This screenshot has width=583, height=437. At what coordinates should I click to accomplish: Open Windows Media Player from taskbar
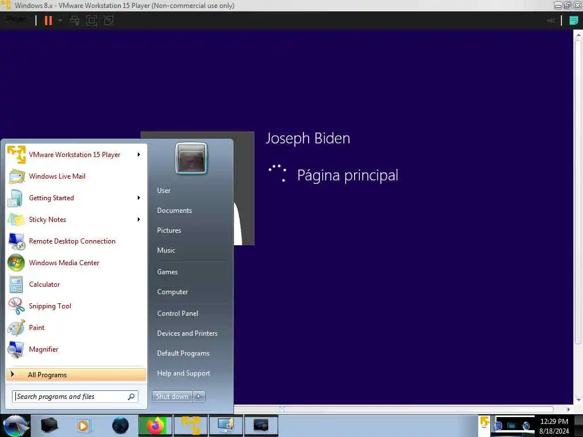pos(84,426)
